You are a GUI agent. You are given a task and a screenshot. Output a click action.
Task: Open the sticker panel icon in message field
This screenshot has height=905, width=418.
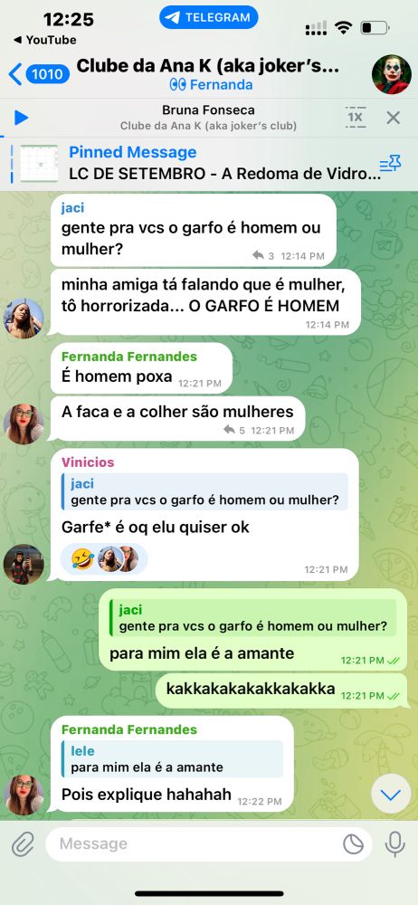coord(353,843)
